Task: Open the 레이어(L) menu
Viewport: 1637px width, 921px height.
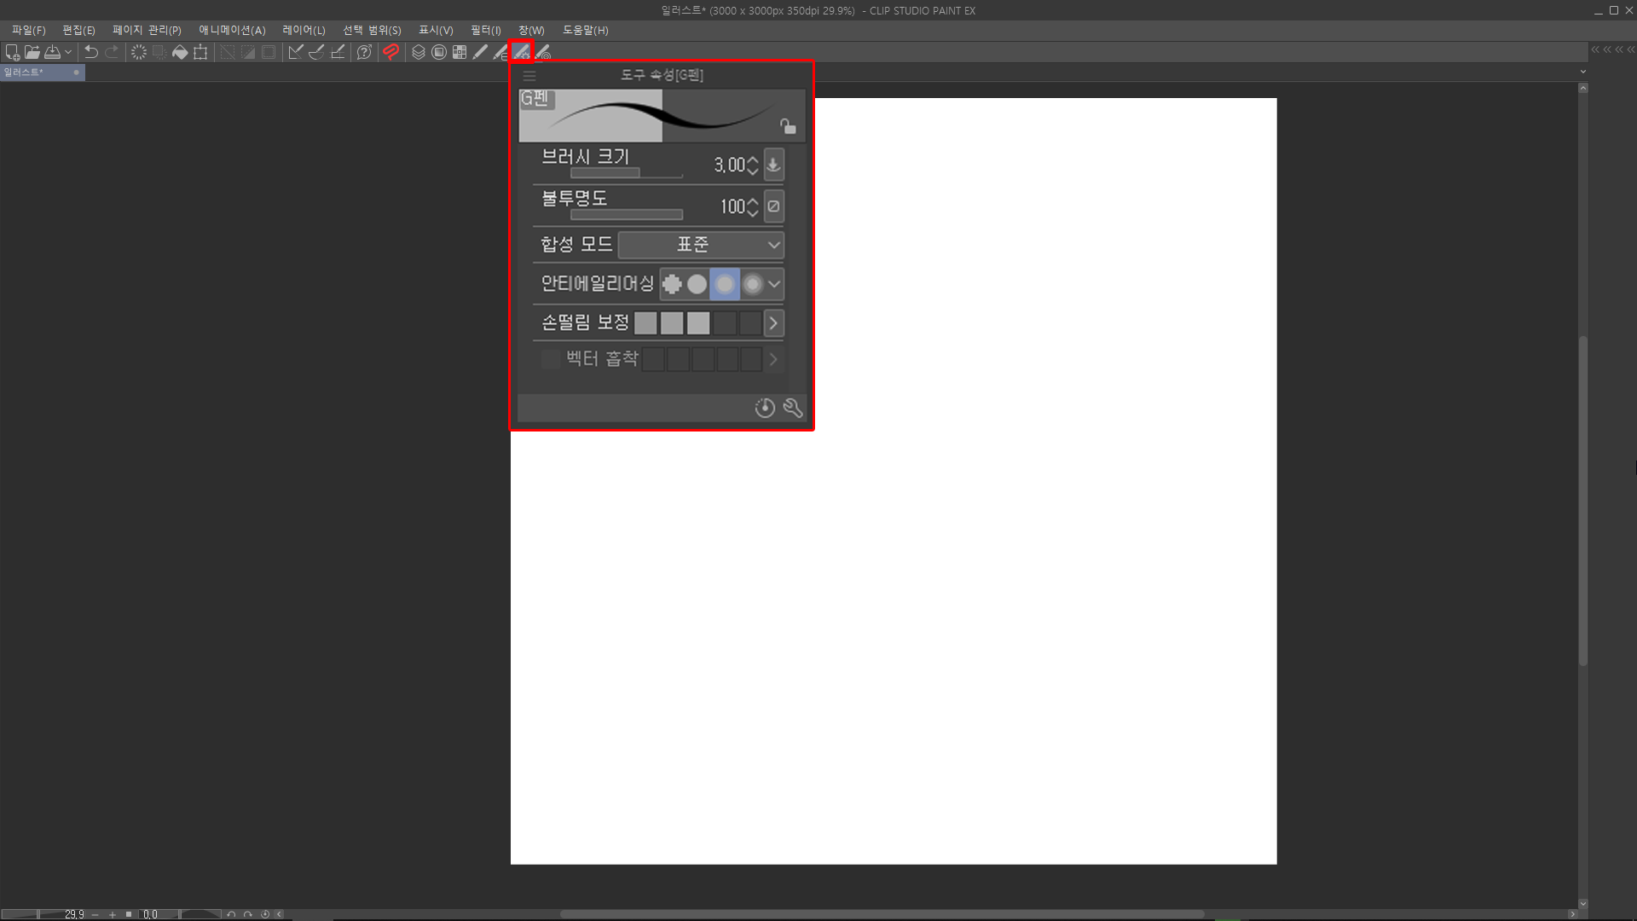Action: pos(304,30)
